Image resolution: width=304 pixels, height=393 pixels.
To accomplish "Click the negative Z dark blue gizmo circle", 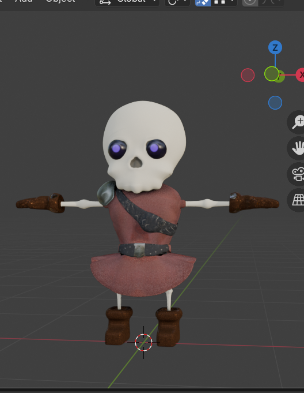I will click(x=275, y=103).
